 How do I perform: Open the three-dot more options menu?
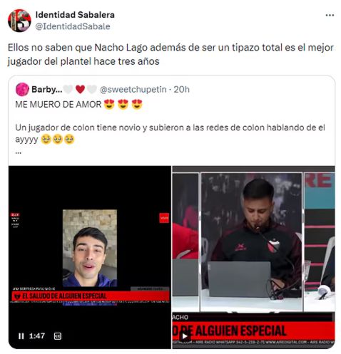[x=330, y=15]
